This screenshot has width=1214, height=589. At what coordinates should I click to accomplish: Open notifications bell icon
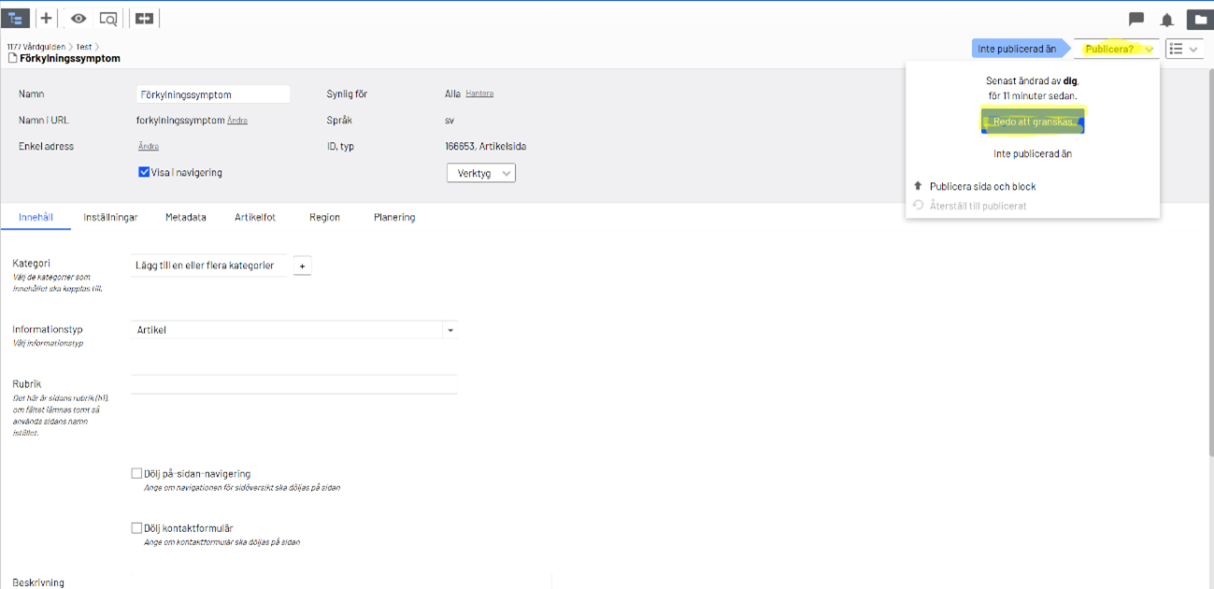(x=1167, y=19)
